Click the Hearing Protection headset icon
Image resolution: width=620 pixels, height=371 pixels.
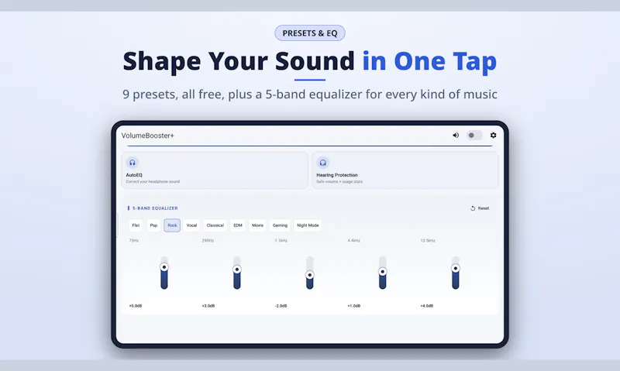322,163
